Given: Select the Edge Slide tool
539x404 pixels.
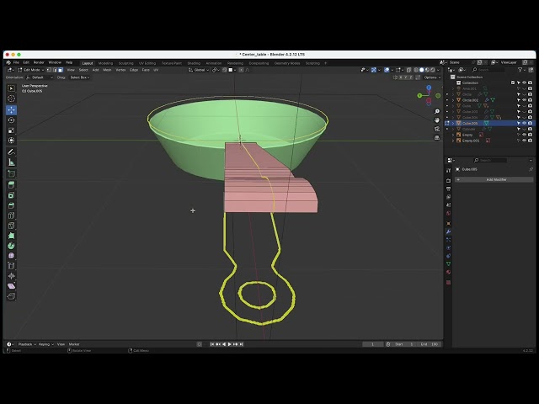Looking at the screenshot, I should pyautogui.click(x=11, y=266).
